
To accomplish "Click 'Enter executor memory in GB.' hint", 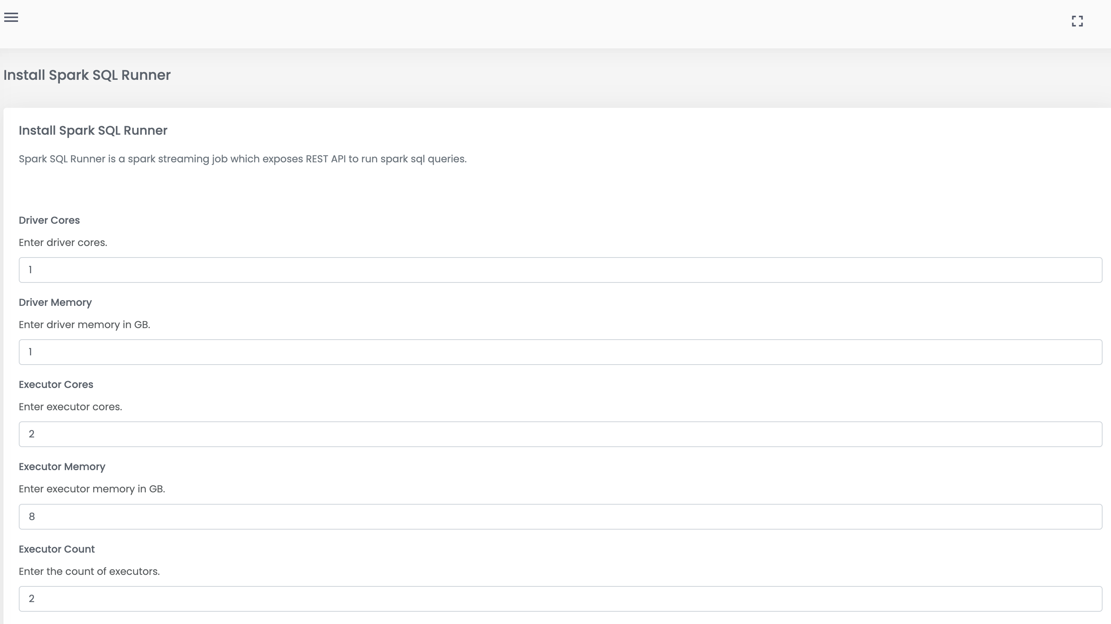I will click(x=92, y=489).
